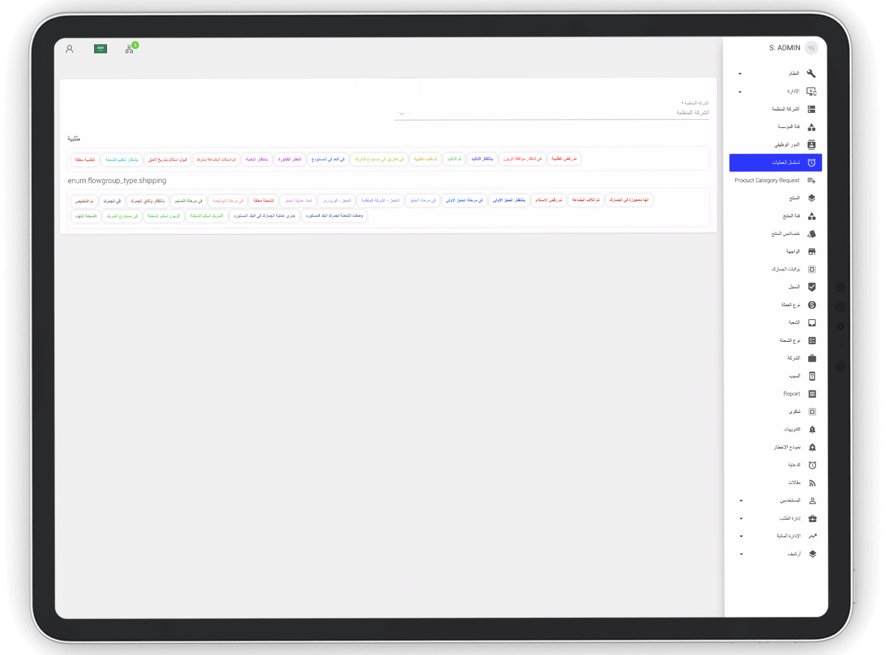Click the shapes icon for فئة المنتج

[x=812, y=216]
